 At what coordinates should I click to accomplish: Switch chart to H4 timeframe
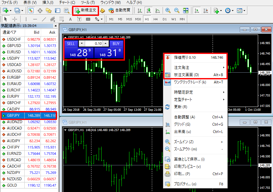click(x=156, y=19)
